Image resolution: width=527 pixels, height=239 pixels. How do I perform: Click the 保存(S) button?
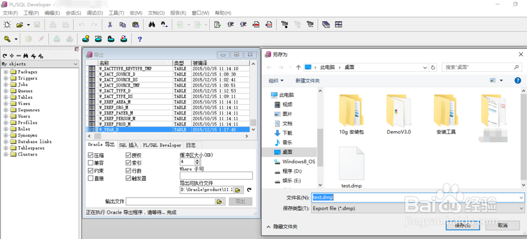463,225
